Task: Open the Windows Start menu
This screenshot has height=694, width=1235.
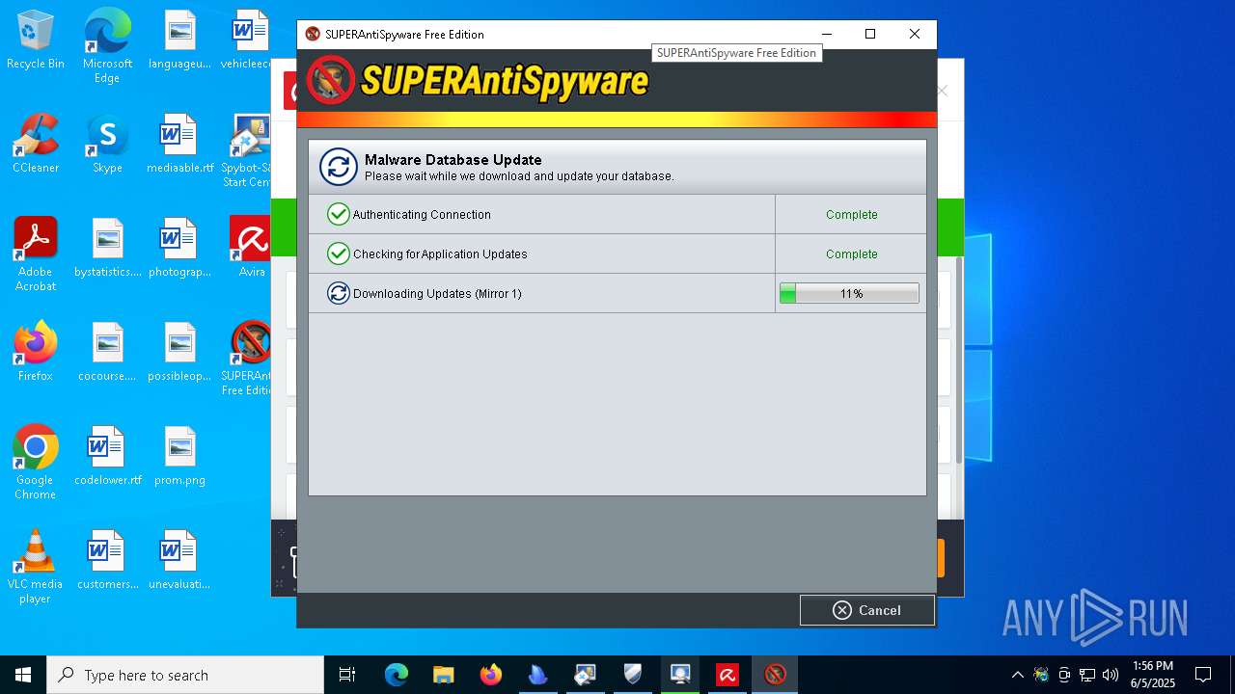Action: point(23,675)
